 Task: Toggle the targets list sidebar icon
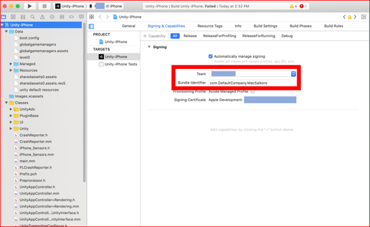91,26
